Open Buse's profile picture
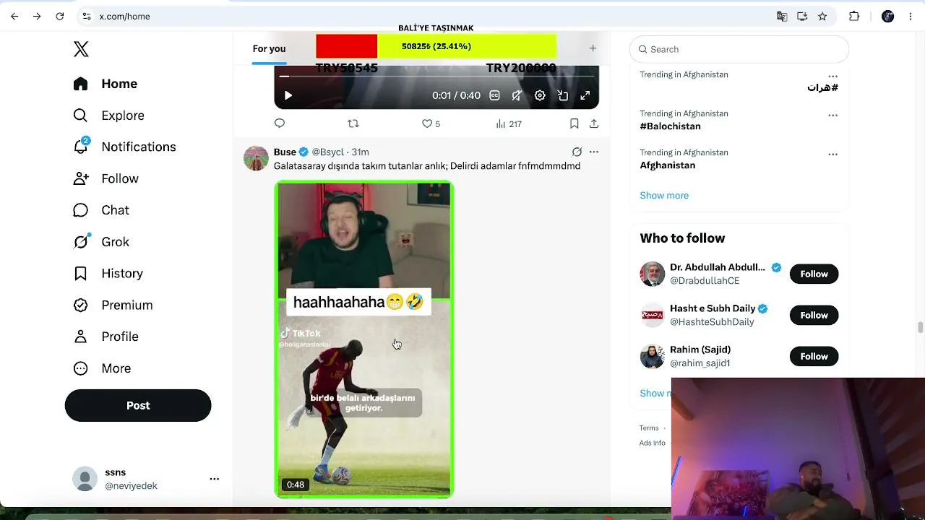The image size is (925, 520). pos(256,158)
